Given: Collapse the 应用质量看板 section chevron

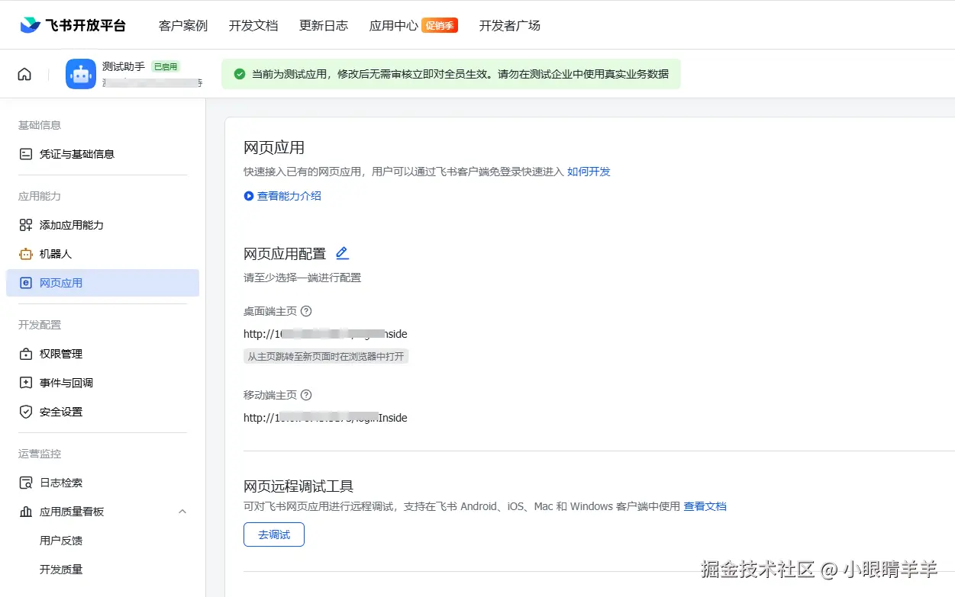Looking at the screenshot, I should 182,512.
